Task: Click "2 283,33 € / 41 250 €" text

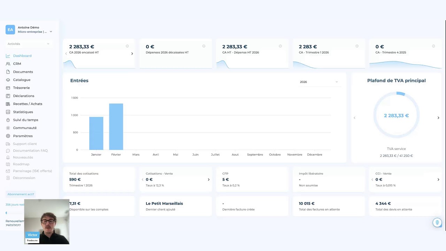Action: tap(397, 156)
